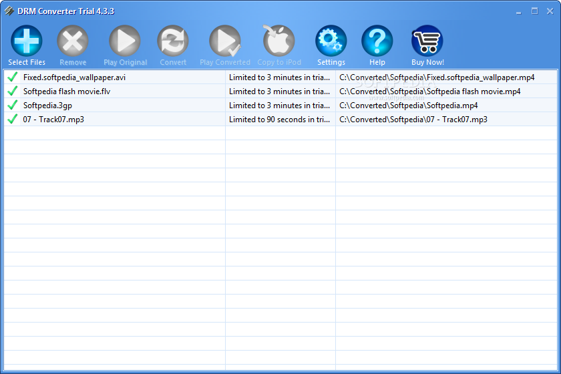
Task: Click the Settings label under the gears
Action: [x=331, y=62]
